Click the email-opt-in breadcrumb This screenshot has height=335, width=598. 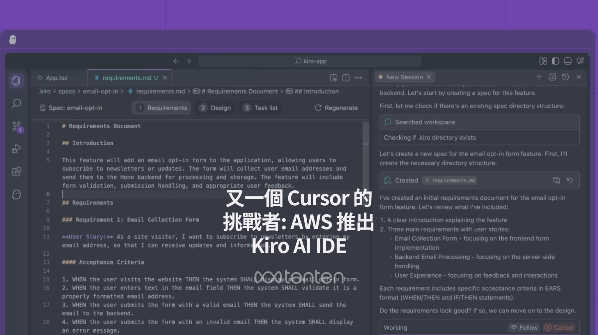click(100, 91)
